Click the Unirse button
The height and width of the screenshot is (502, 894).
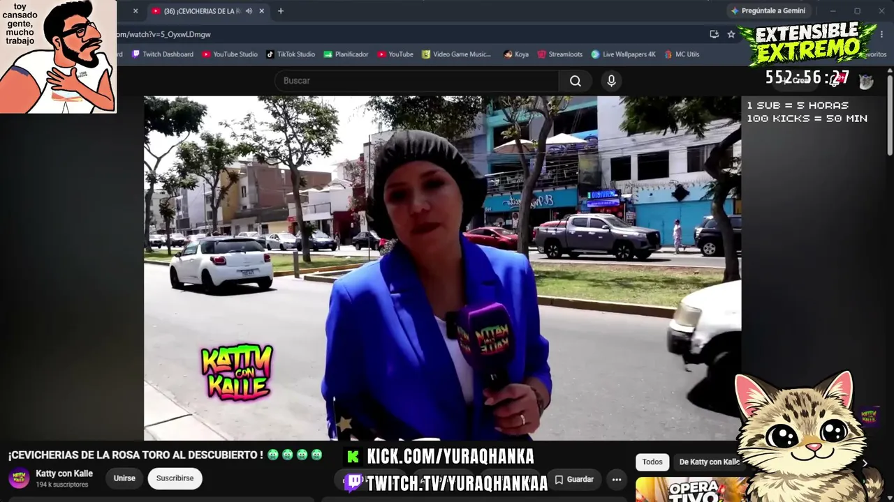124,478
